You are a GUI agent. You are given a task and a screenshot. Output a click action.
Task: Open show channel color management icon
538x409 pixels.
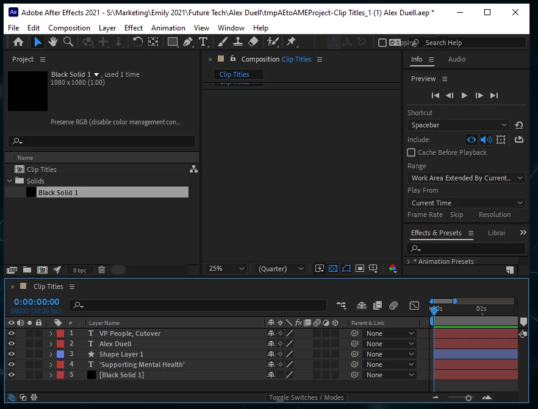coord(393,268)
